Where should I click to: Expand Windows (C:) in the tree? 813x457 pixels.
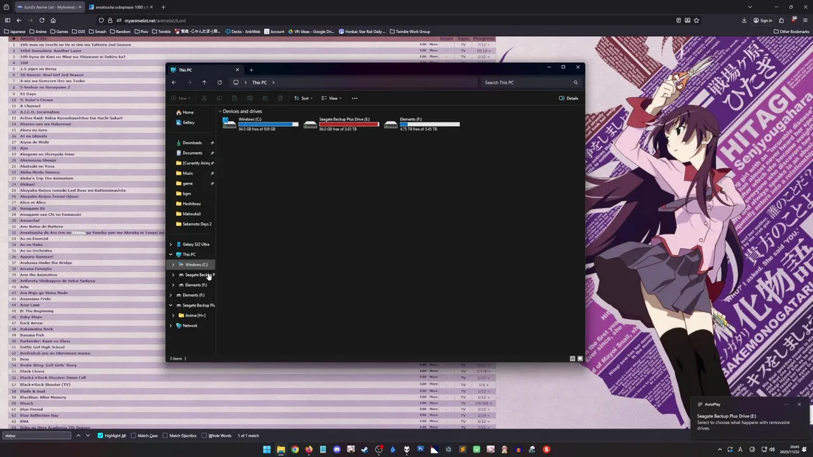[x=173, y=265]
